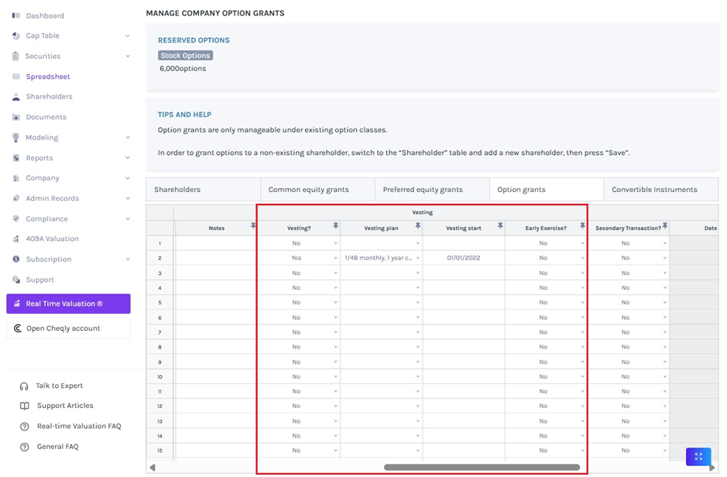This screenshot has width=727, height=477.
Task: Click Vesting start date cell in row 2
Action: point(463,258)
